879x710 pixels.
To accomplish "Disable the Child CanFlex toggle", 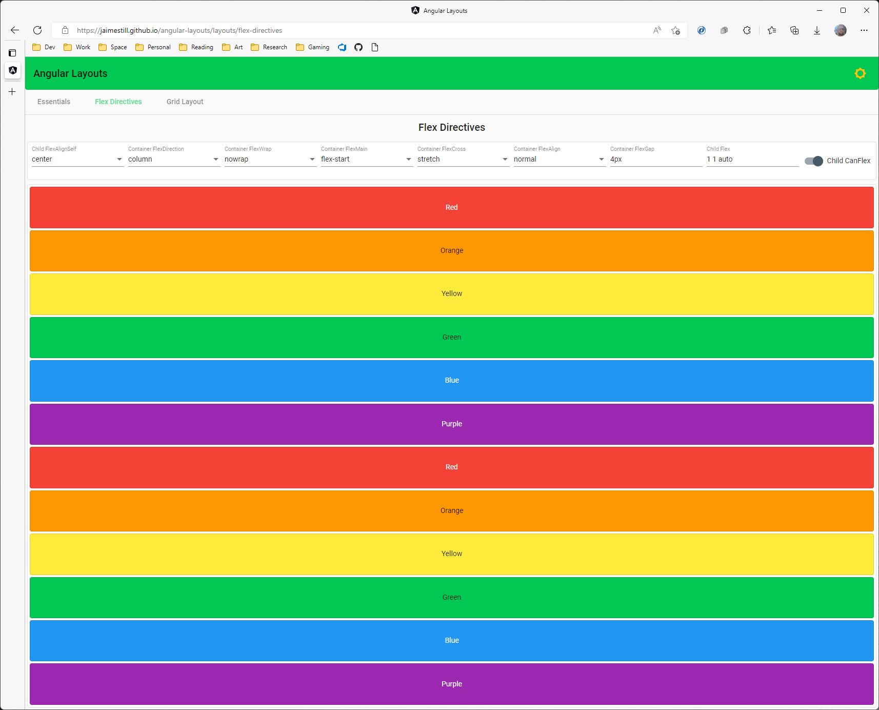I will pos(813,161).
